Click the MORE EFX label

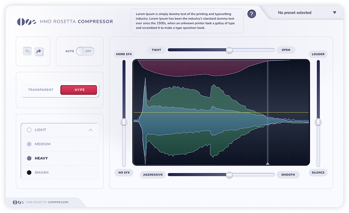point(124,54)
